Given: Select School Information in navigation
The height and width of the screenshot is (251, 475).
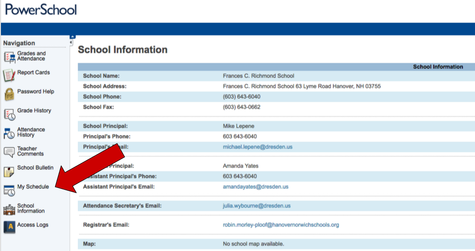Looking at the screenshot, I should [x=31, y=208].
